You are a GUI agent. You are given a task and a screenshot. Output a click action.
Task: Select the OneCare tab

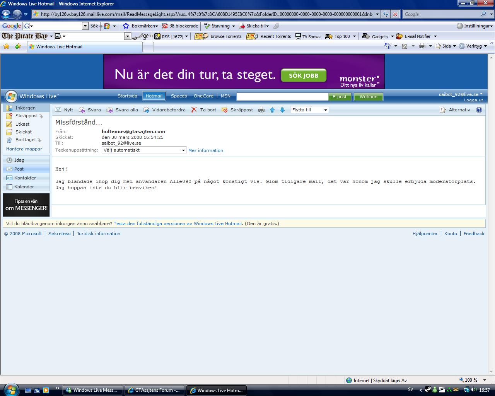pos(203,96)
